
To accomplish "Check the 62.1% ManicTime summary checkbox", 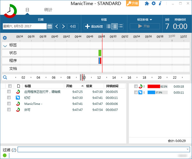I will [x=136, y=86].
